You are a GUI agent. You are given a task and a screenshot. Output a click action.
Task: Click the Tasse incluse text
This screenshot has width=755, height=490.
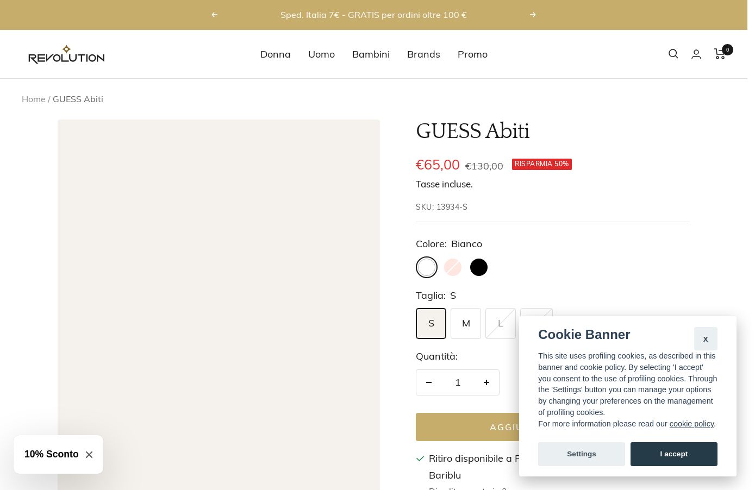tap(444, 184)
